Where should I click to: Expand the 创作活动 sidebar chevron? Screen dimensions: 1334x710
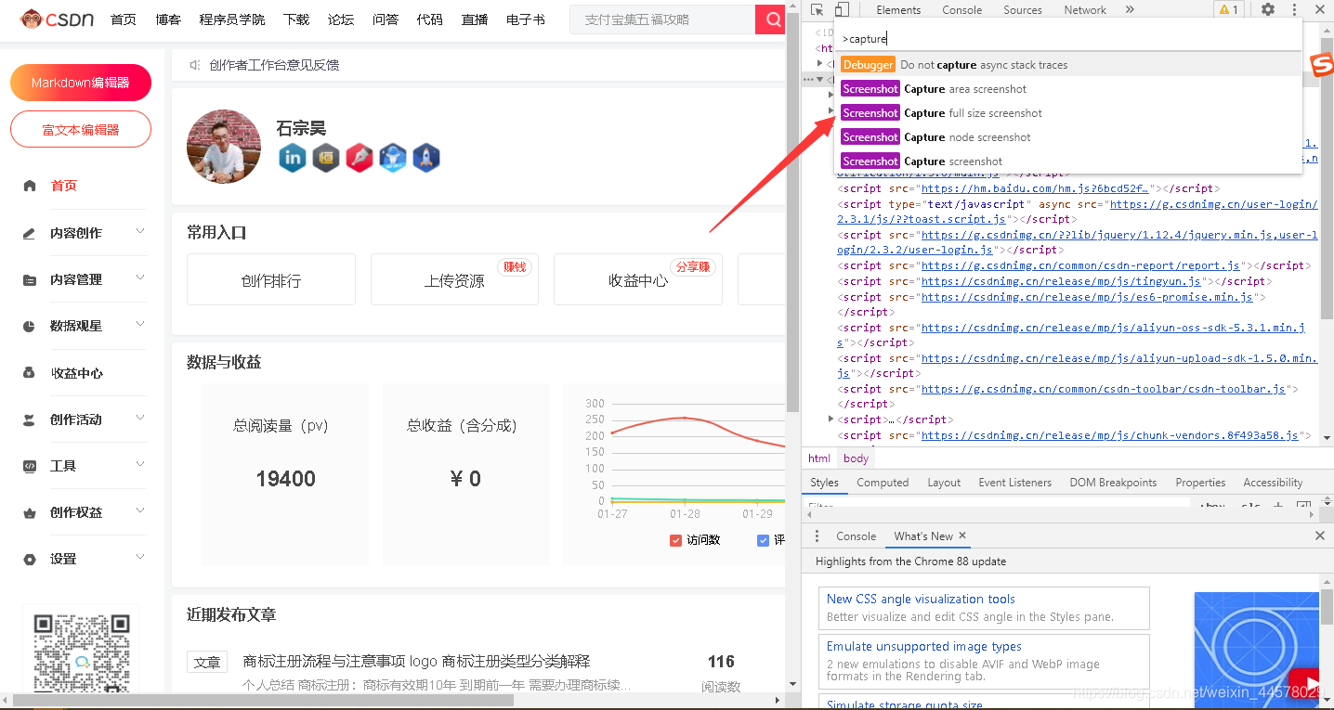(x=140, y=418)
